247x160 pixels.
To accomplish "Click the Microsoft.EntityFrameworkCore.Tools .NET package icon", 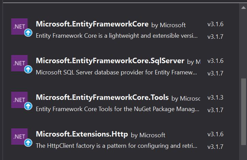I will pos(19,100).
